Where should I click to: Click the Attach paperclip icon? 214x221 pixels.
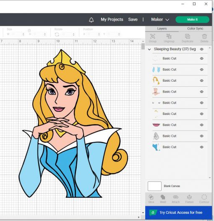[x=176, y=197]
